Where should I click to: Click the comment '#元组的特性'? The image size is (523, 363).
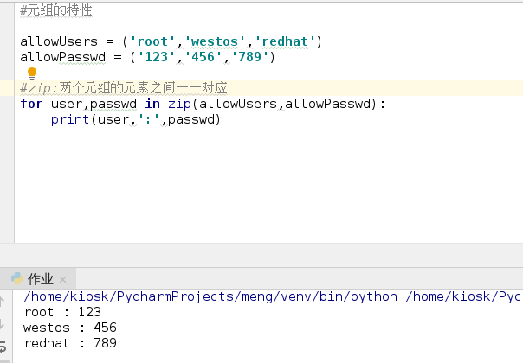tap(56, 10)
